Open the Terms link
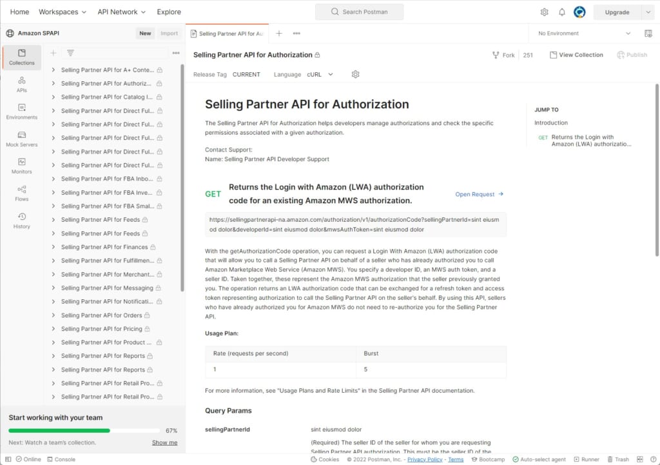 [456, 459]
